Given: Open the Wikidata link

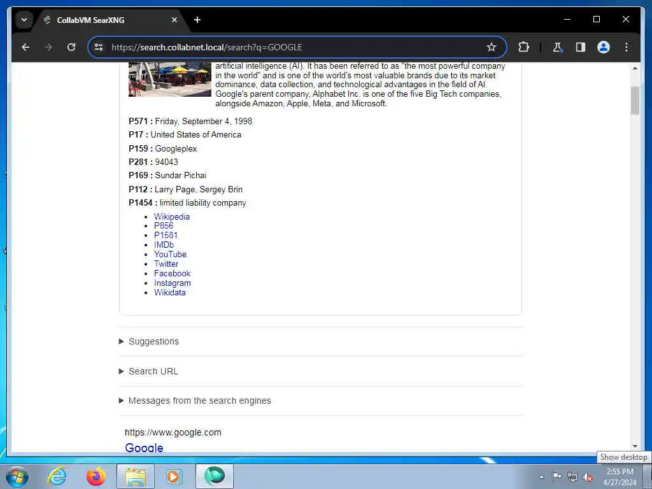Looking at the screenshot, I should coord(169,293).
